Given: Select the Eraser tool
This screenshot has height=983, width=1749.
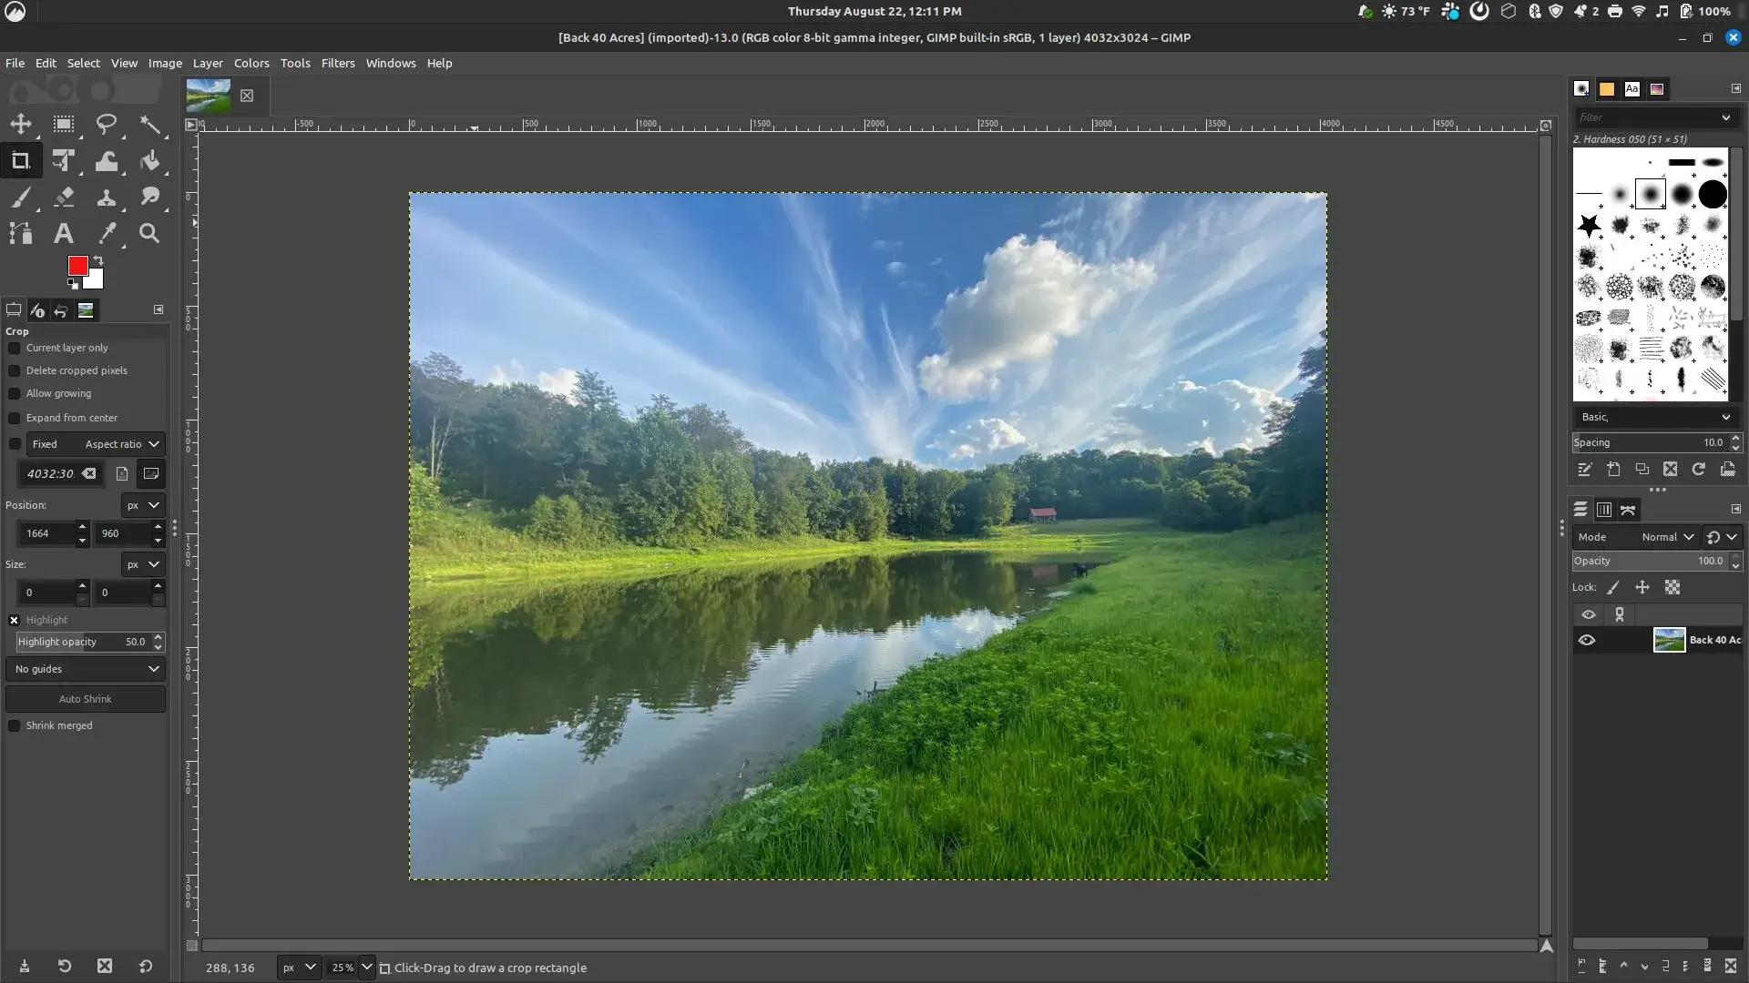Looking at the screenshot, I should click(64, 198).
